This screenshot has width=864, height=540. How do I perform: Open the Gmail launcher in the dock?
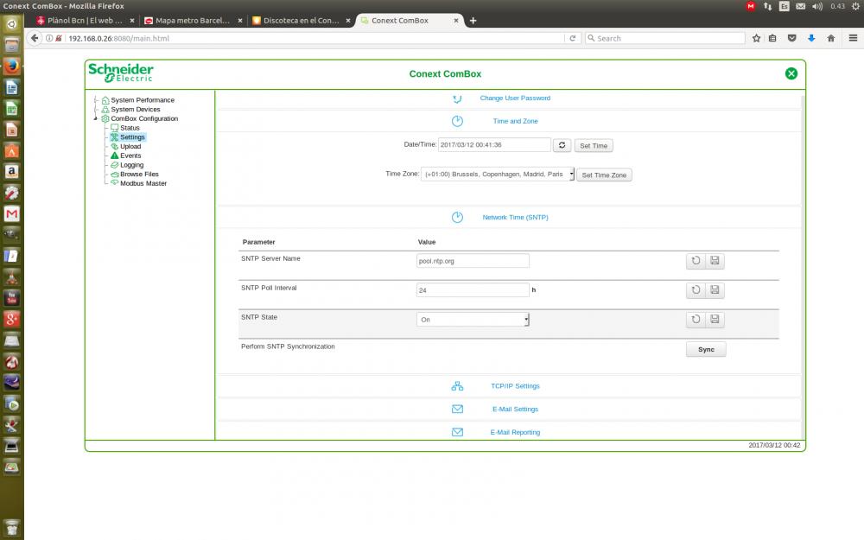point(11,213)
